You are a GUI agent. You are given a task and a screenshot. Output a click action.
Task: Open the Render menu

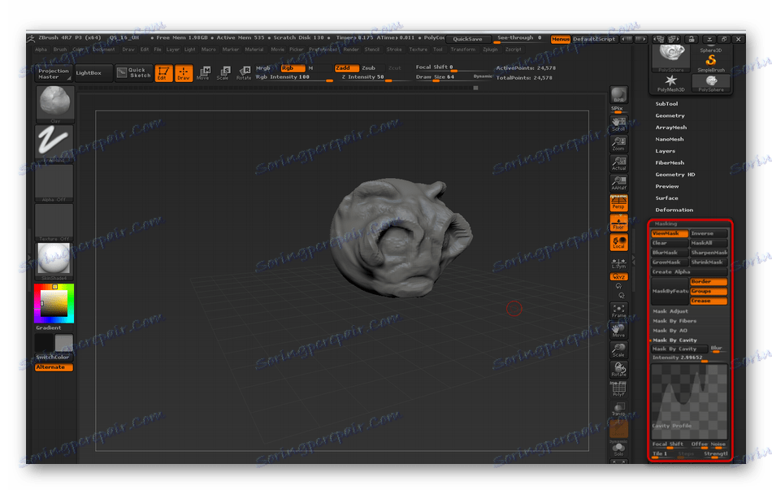pyautogui.click(x=350, y=50)
